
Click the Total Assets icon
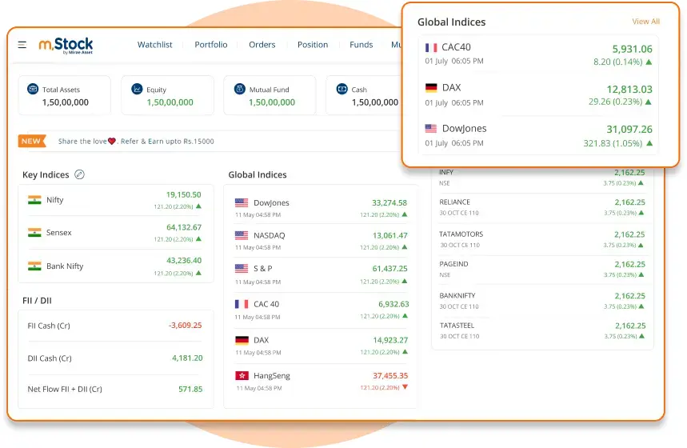[33, 89]
